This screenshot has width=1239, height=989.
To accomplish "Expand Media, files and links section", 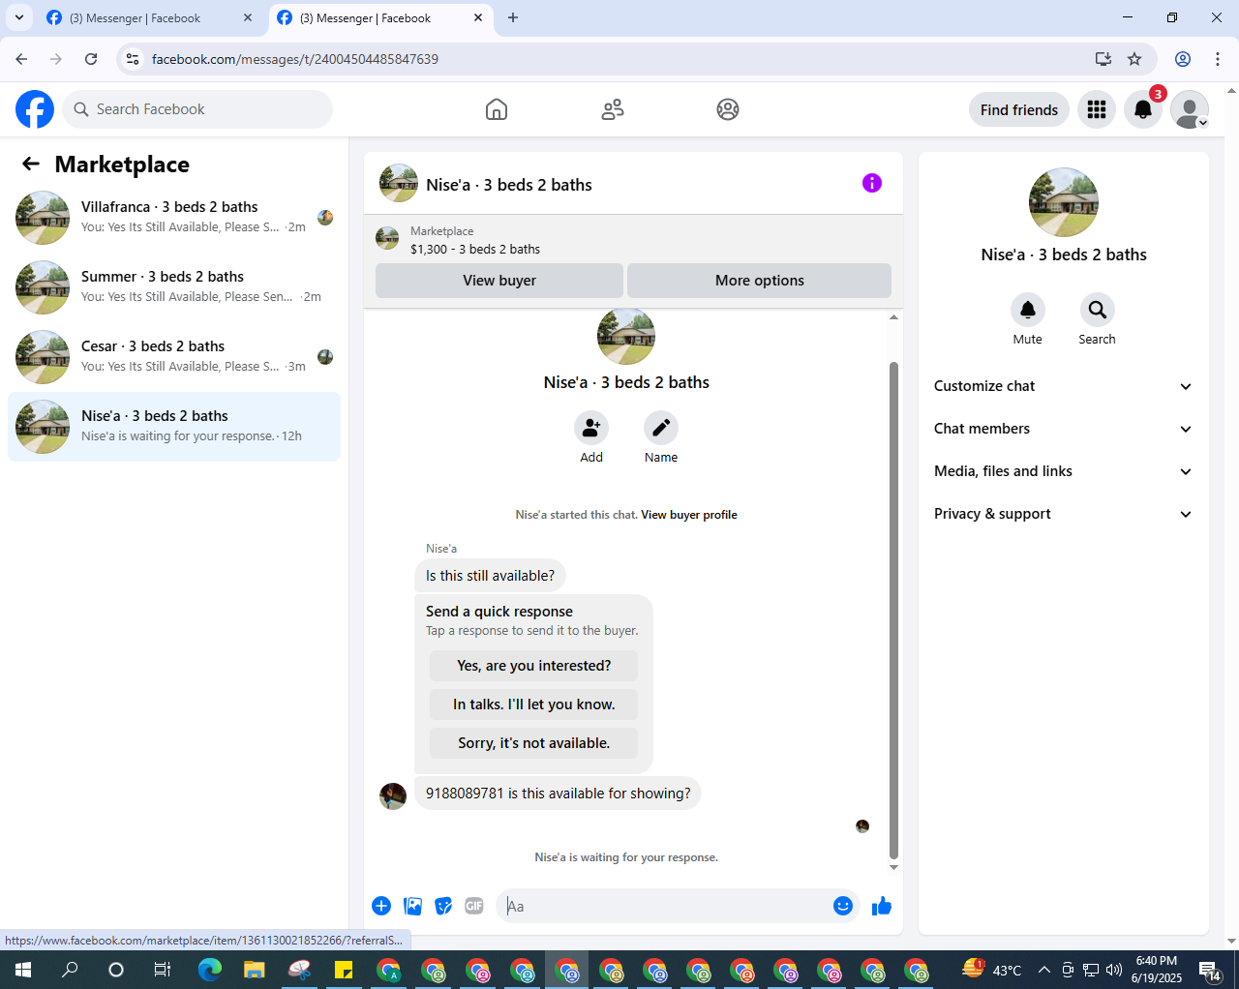I will coord(1064,471).
